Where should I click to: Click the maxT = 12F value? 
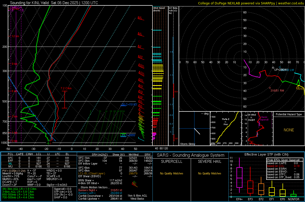pos(34,179)
